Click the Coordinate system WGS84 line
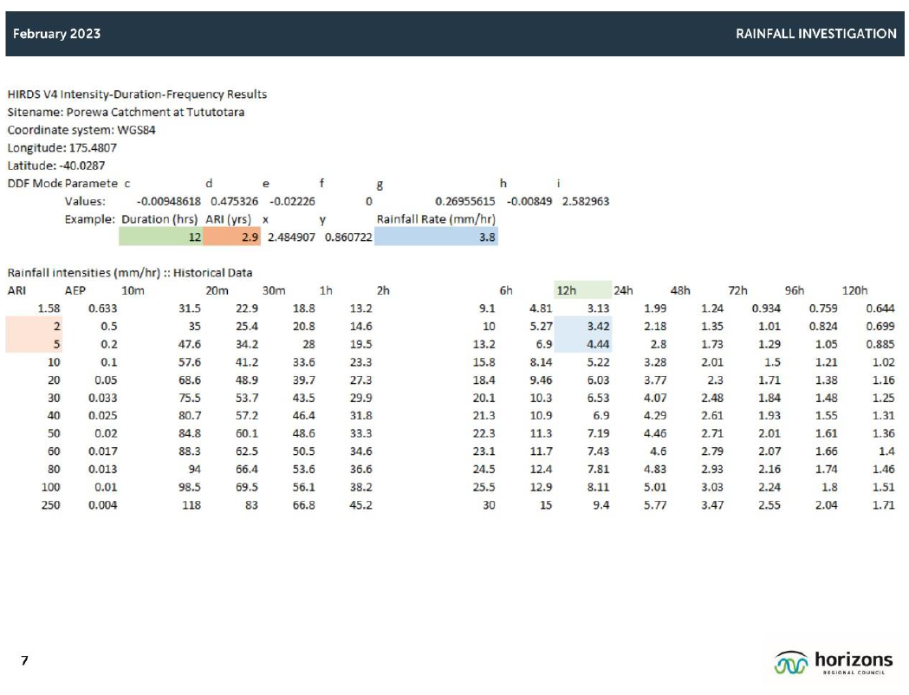The height and width of the screenshot is (695, 909). click(x=82, y=130)
